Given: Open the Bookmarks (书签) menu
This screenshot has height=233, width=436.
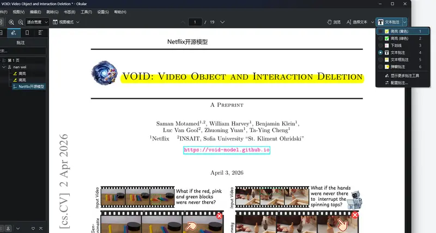Looking at the screenshot, I should [x=70, y=11].
